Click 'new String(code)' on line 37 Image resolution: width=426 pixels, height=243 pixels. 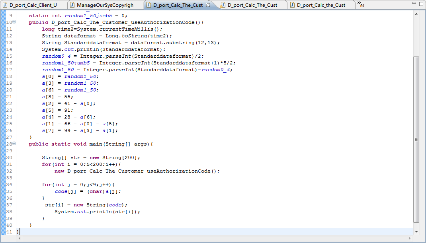point(99,205)
